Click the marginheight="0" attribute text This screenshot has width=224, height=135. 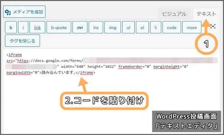tap(171, 67)
